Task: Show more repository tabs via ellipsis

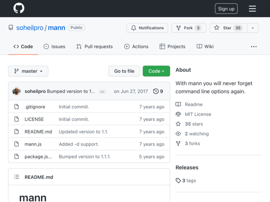Action: click(254, 47)
